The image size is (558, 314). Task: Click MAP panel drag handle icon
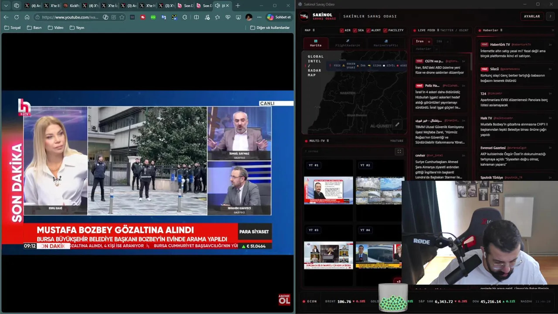313,30
